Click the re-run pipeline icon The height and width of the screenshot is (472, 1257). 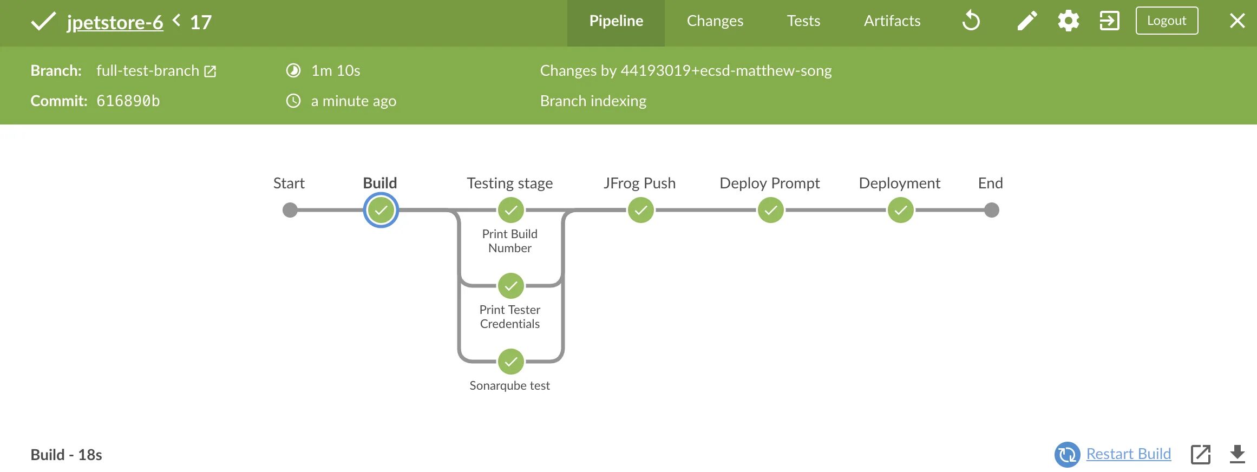click(x=971, y=21)
